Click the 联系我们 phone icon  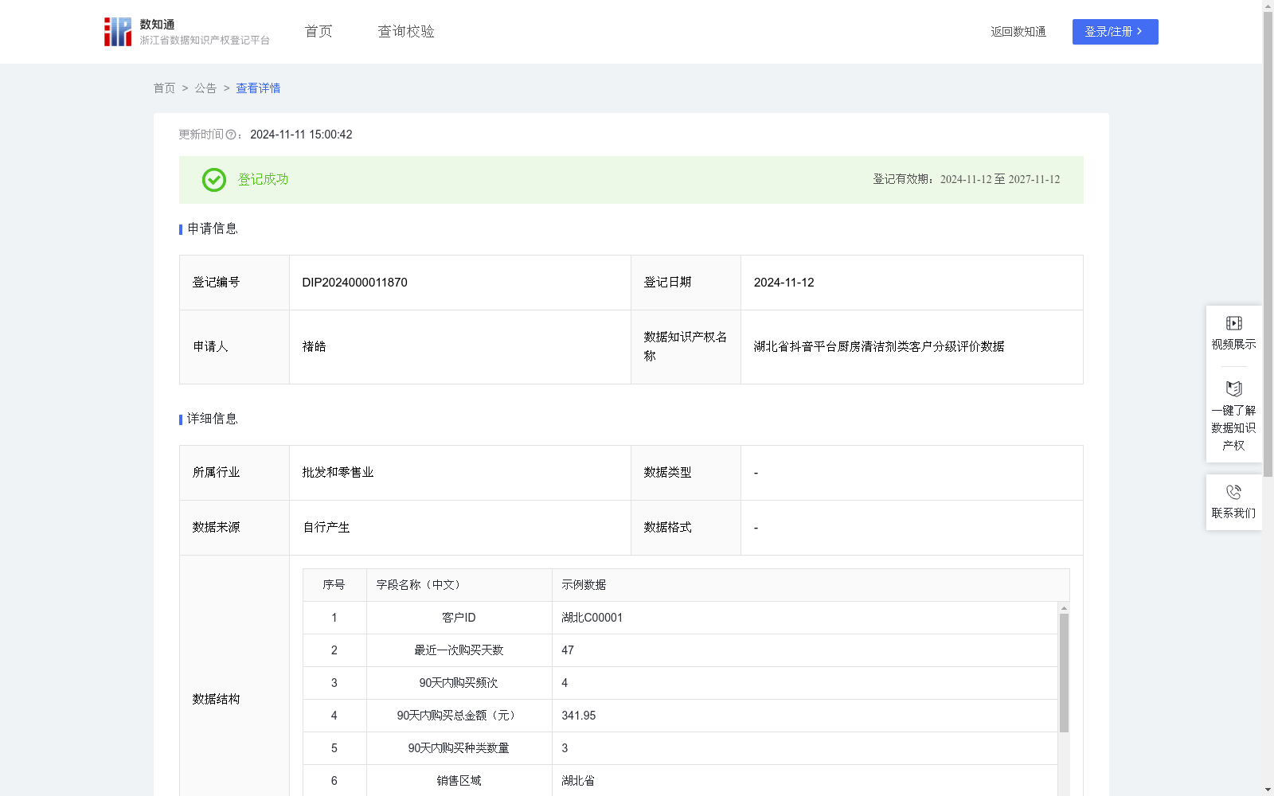1233,492
